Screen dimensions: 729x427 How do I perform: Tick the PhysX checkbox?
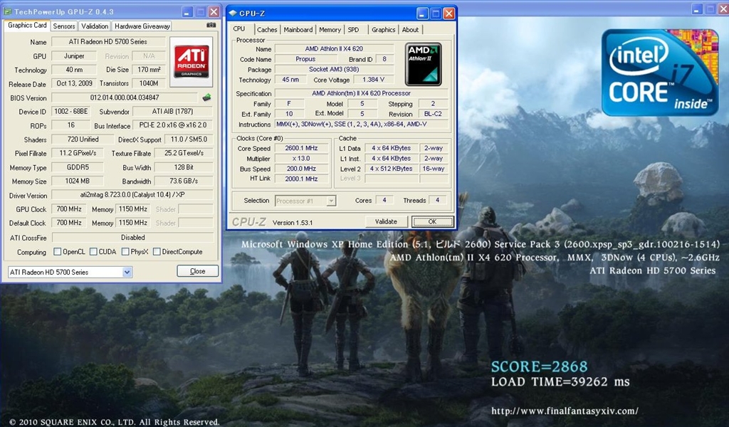click(125, 252)
